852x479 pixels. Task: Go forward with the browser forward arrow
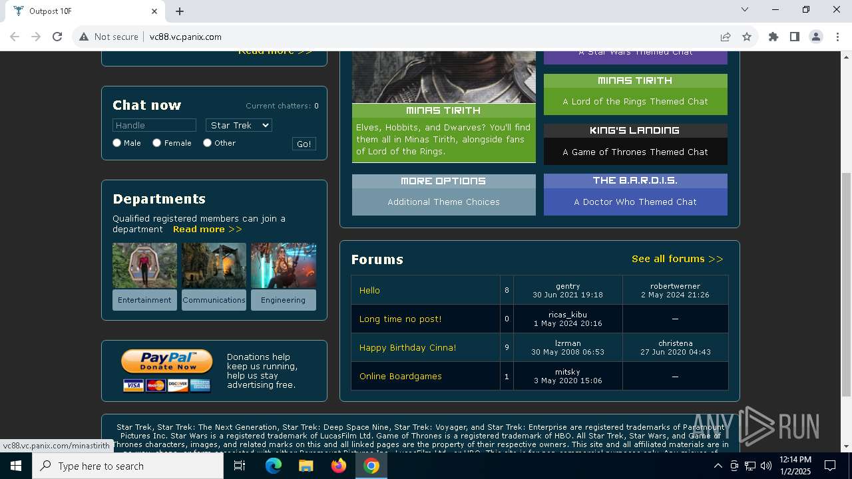coord(36,37)
